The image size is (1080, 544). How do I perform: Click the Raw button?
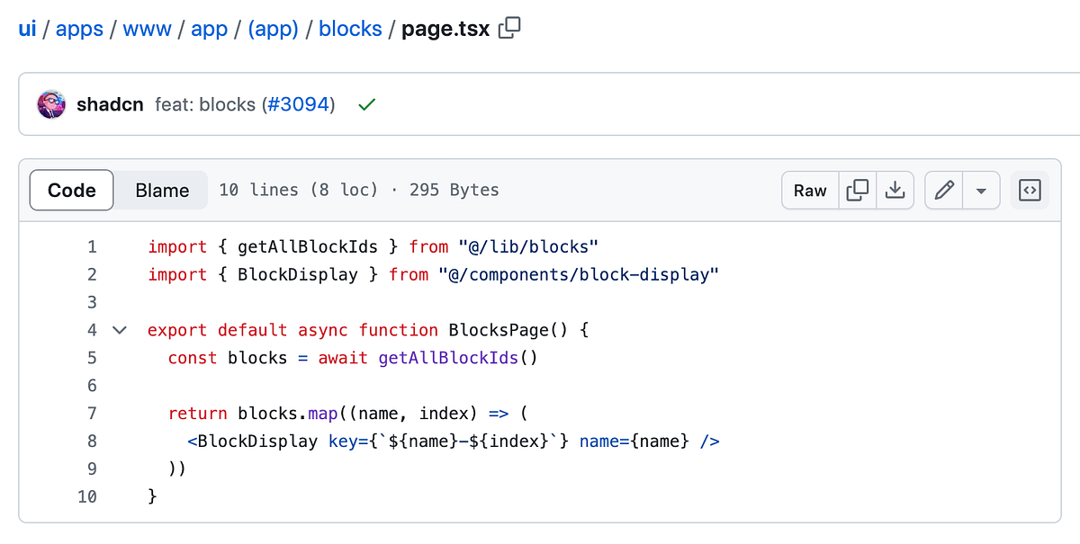(x=809, y=190)
